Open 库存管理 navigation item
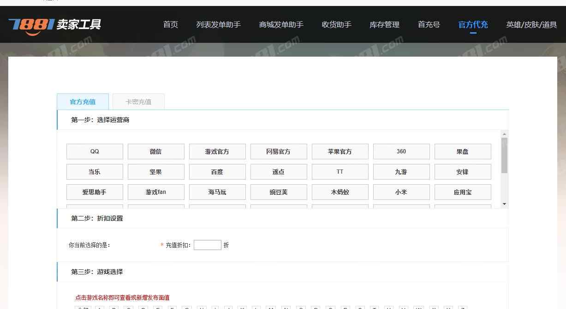The width and height of the screenshot is (566, 309). [x=385, y=24]
